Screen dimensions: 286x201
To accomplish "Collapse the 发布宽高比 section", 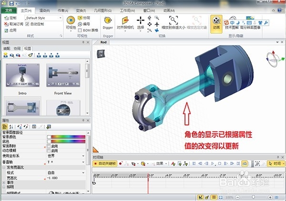I will (x=4, y=167).
